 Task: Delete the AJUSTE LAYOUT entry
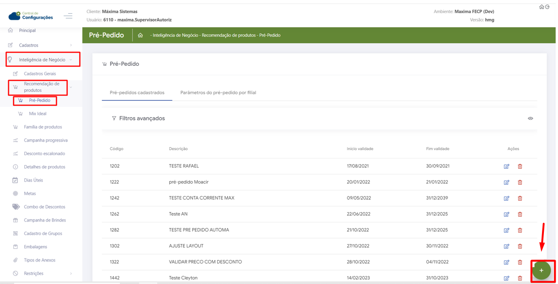[520, 246]
